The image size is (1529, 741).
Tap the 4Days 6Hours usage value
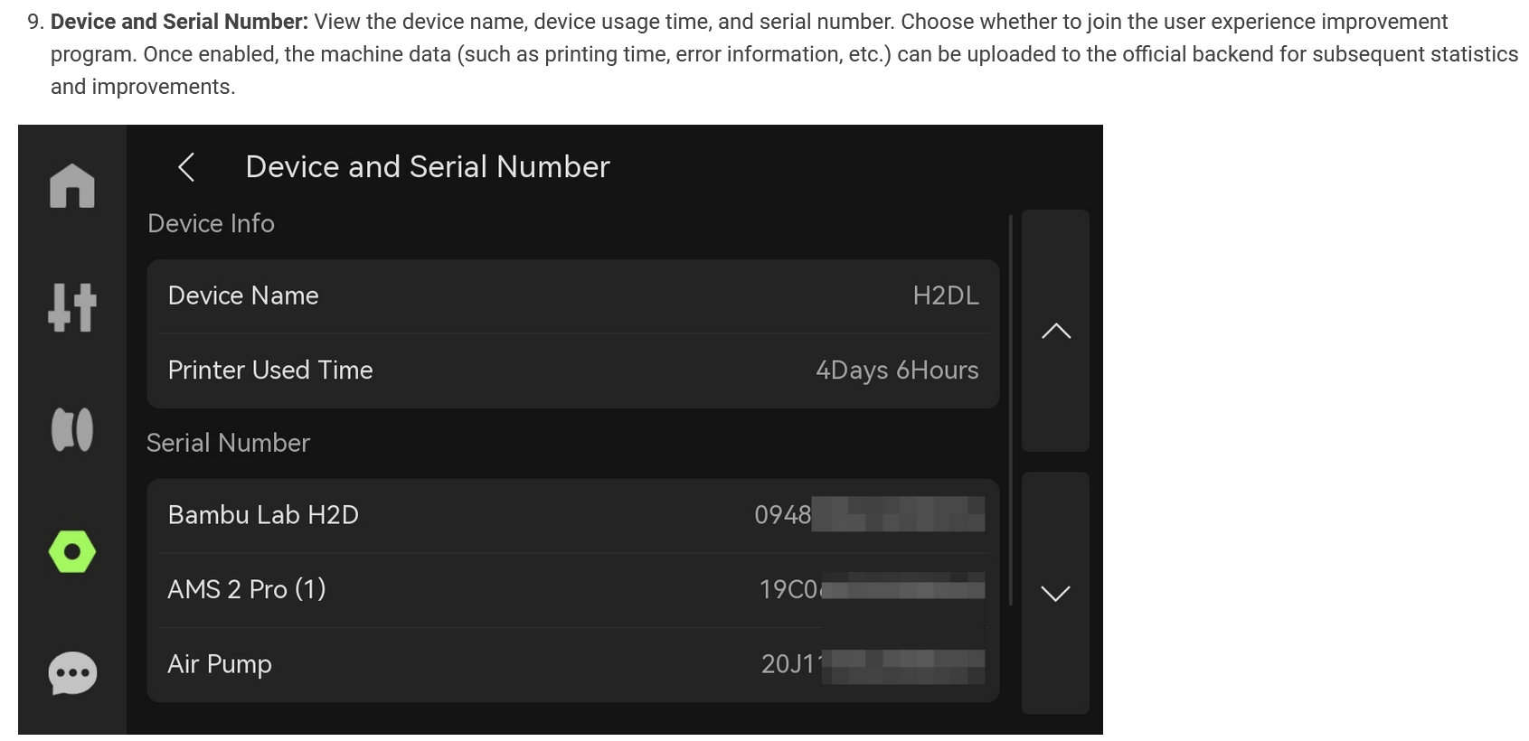(x=896, y=370)
